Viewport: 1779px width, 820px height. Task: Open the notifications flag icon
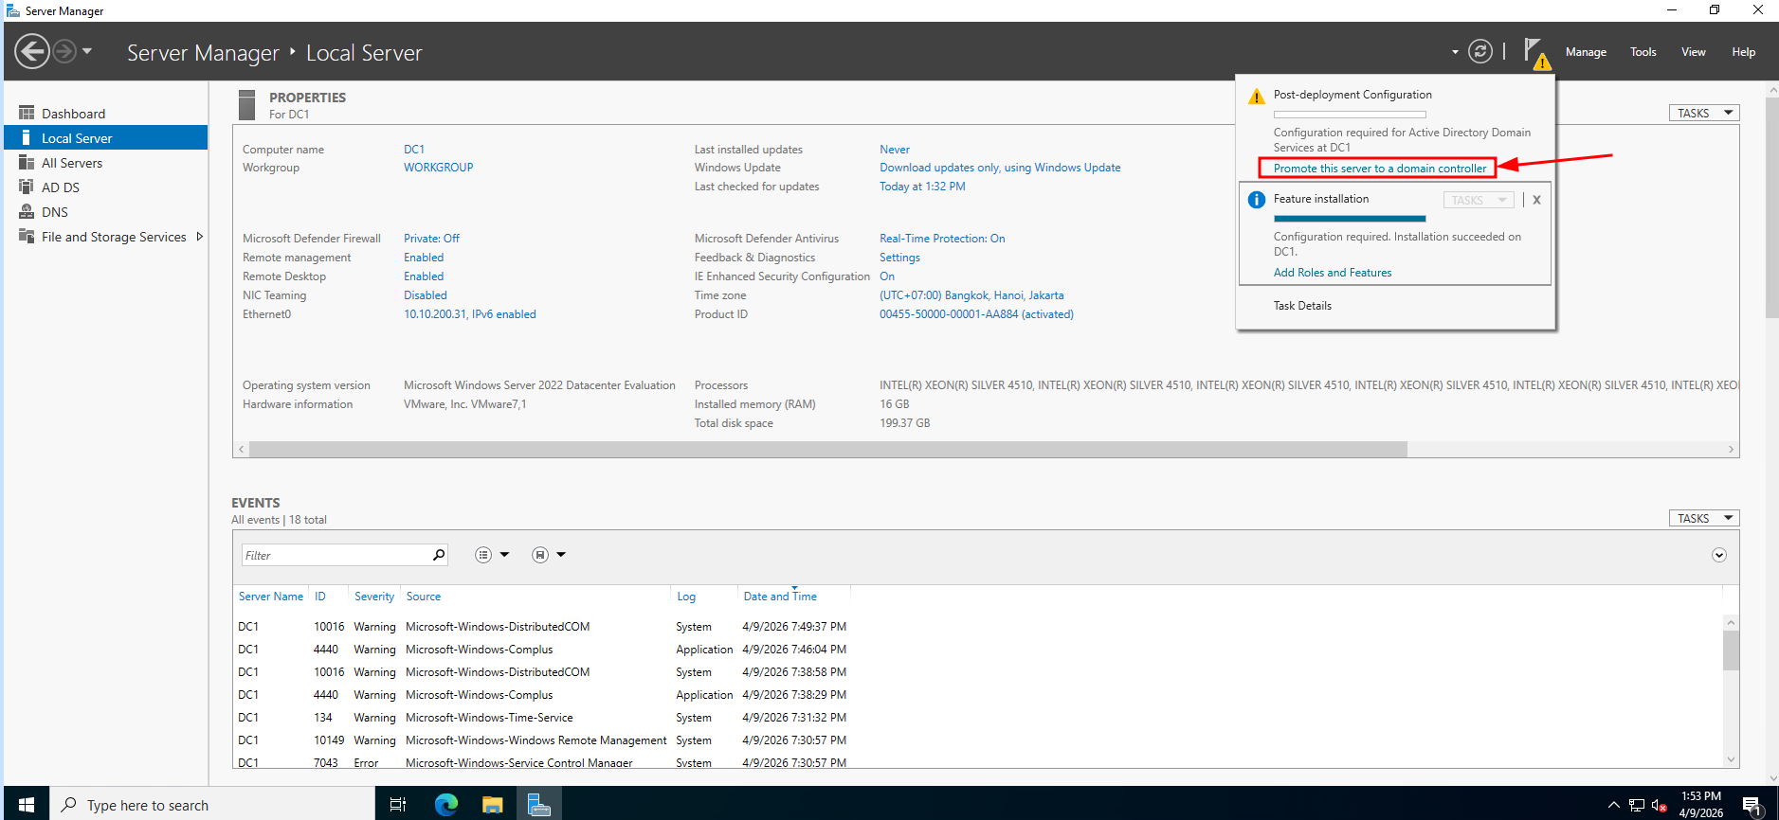pyautogui.click(x=1534, y=51)
